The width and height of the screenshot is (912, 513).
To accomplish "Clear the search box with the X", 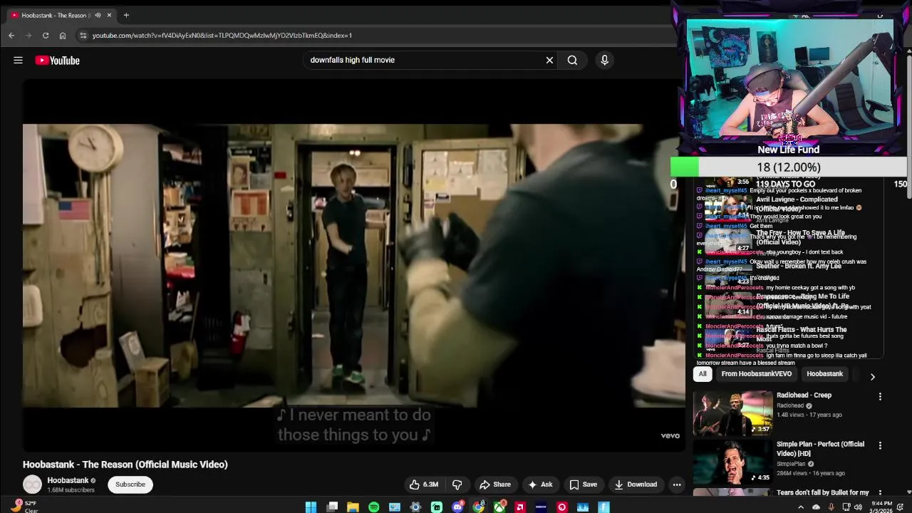I will [549, 61].
